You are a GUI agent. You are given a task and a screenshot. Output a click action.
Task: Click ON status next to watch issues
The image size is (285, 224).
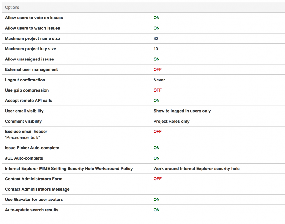[156, 28]
